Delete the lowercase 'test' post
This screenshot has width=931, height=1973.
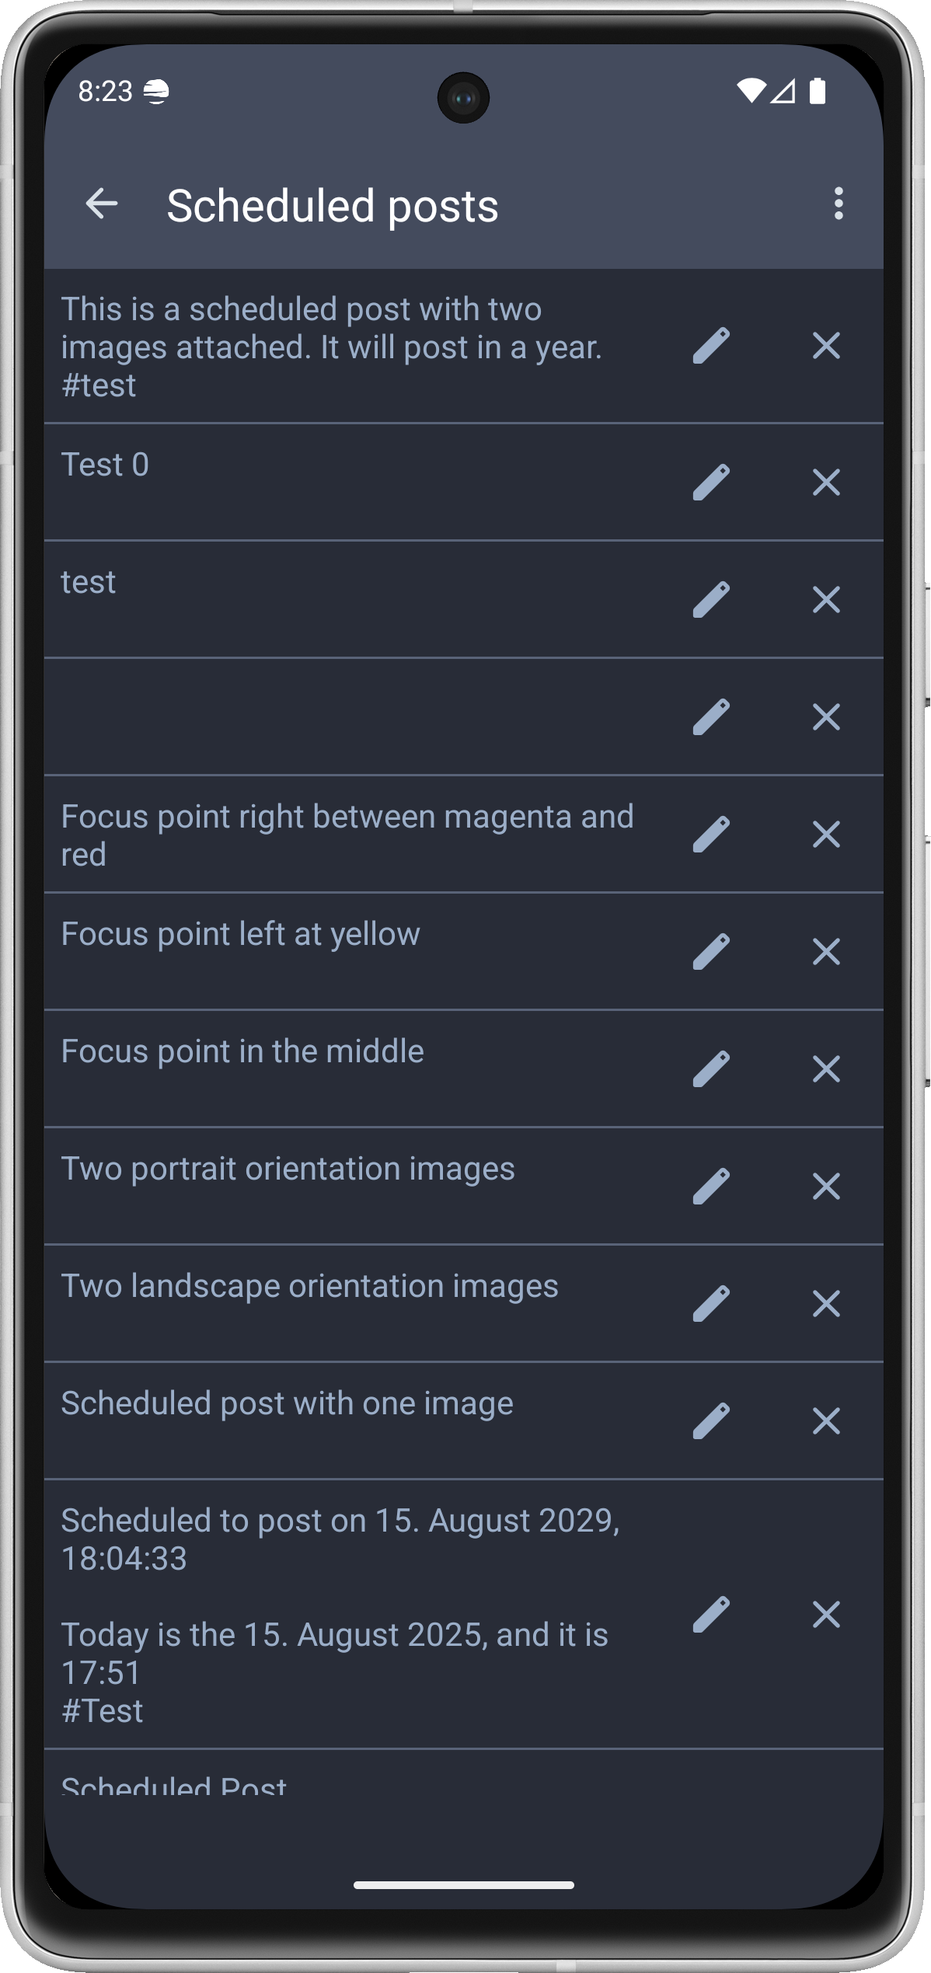(x=826, y=600)
